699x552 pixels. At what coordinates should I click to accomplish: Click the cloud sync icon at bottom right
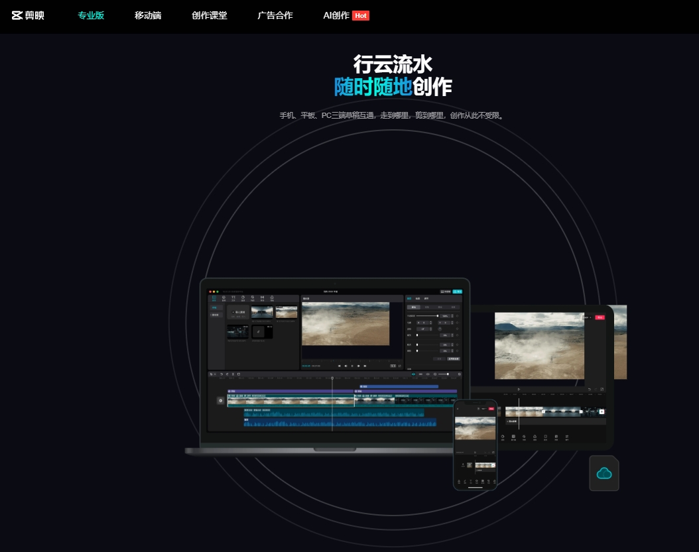(604, 472)
